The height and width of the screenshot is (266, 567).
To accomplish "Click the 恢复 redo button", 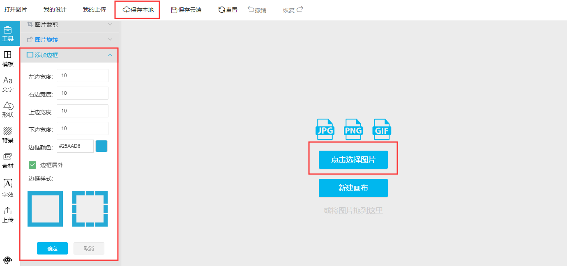I will pos(293,10).
